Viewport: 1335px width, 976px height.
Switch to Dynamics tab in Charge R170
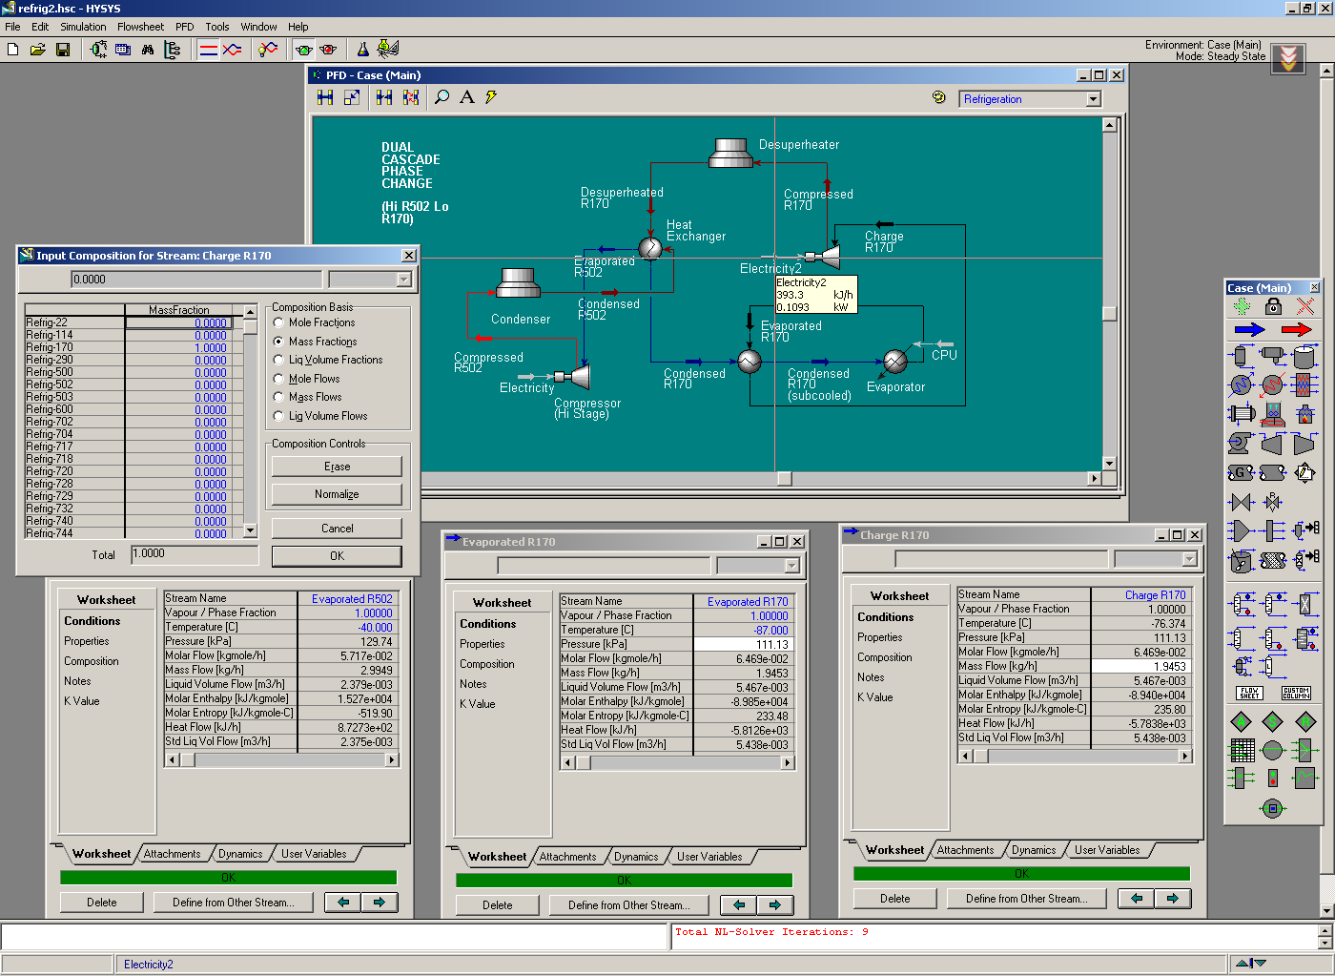pyautogui.click(x=1033, y=850)
